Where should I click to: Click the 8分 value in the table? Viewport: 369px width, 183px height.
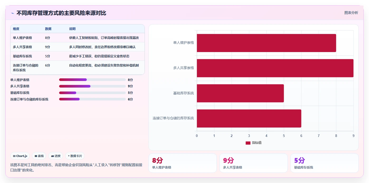pyautogui.click(x=47, y=38)
